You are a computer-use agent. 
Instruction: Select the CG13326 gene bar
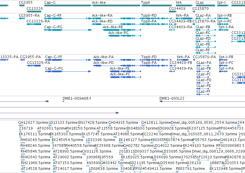pyautogui.click(x=34, y=12)
